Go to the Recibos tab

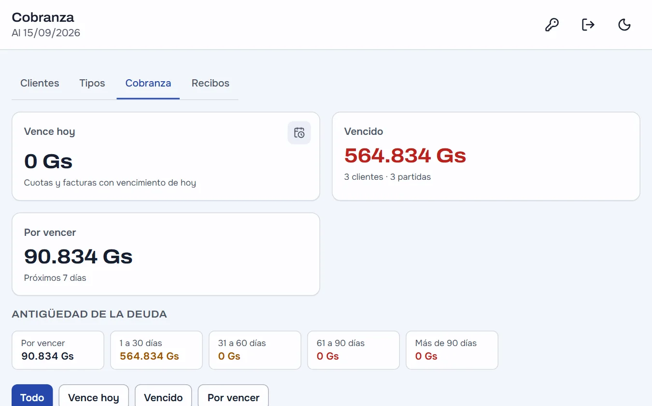coord(211,83)
